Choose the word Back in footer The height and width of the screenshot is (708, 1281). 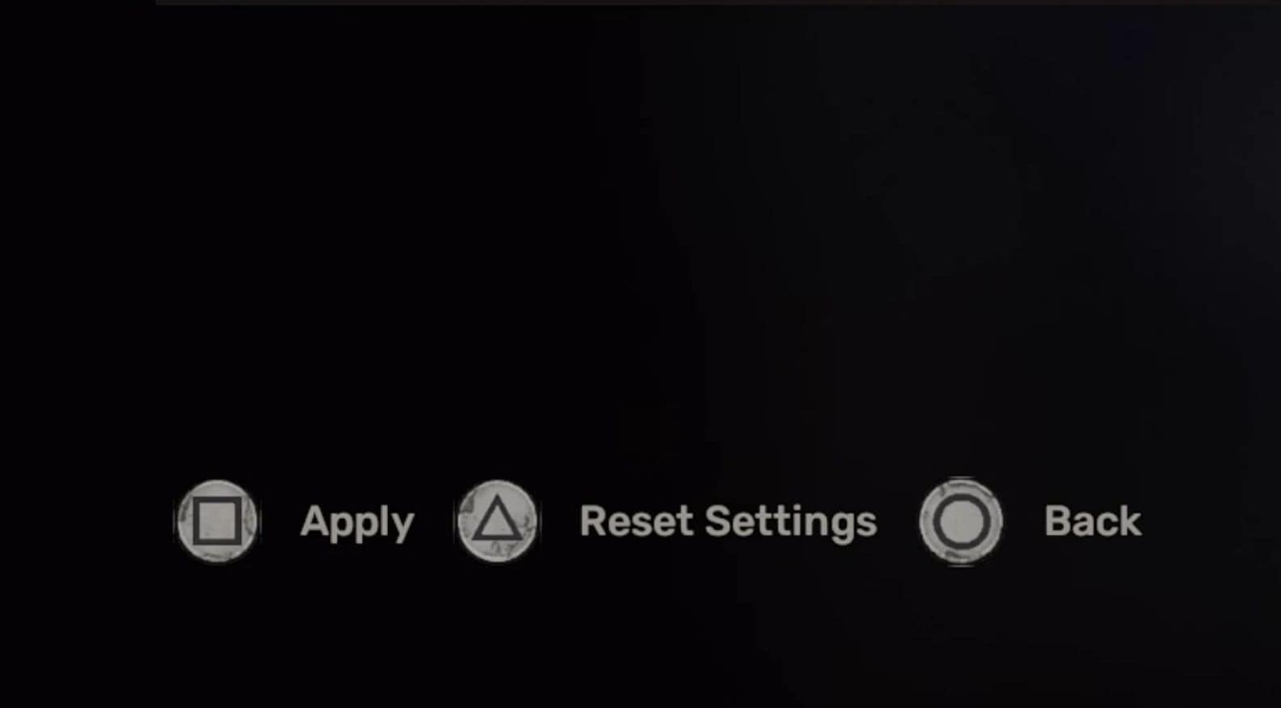1093,521
